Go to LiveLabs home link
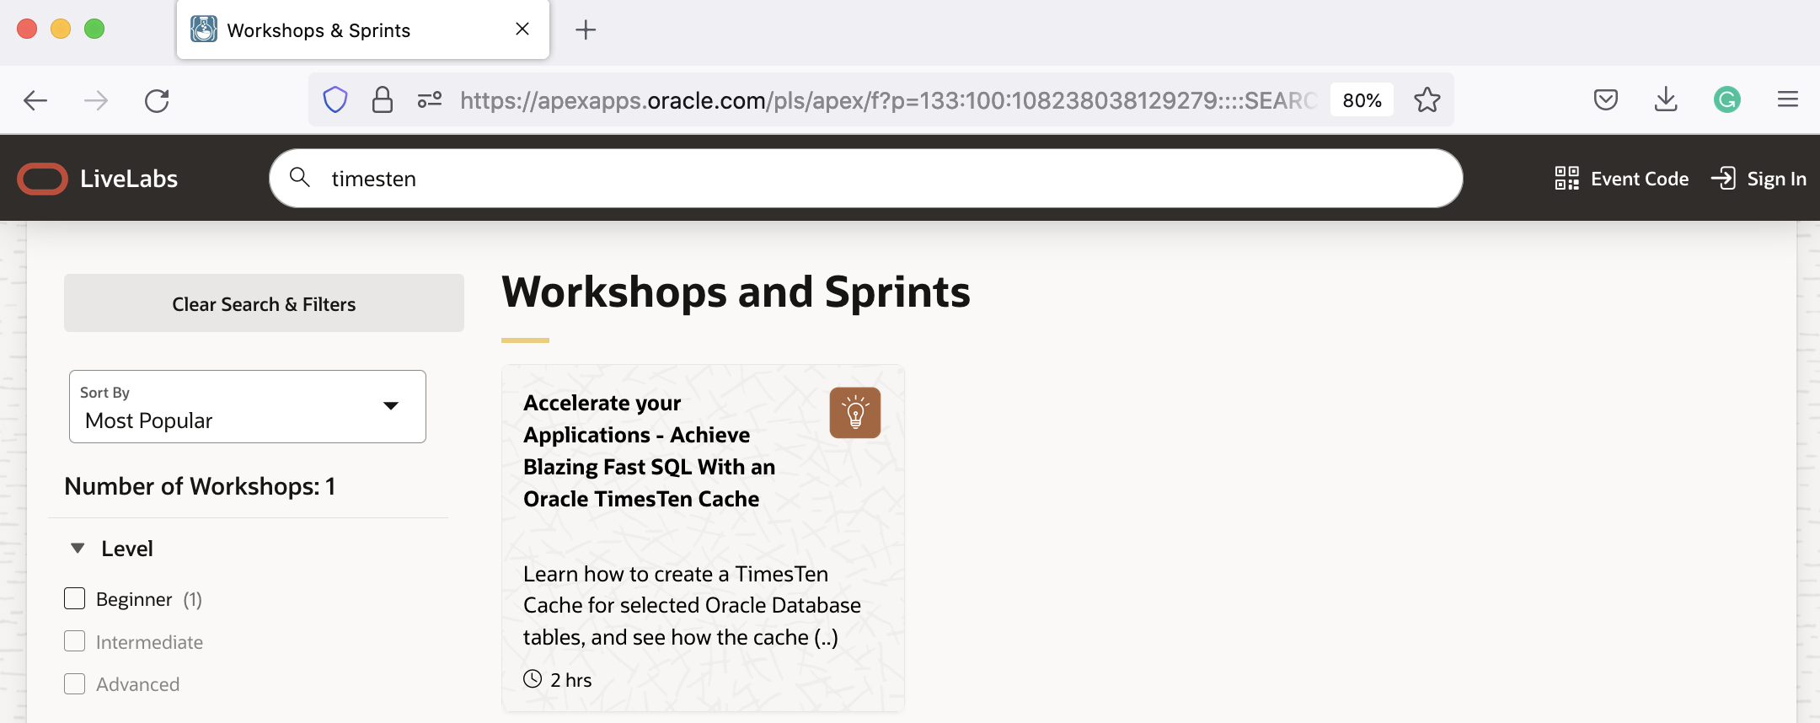 pos(129,179)
